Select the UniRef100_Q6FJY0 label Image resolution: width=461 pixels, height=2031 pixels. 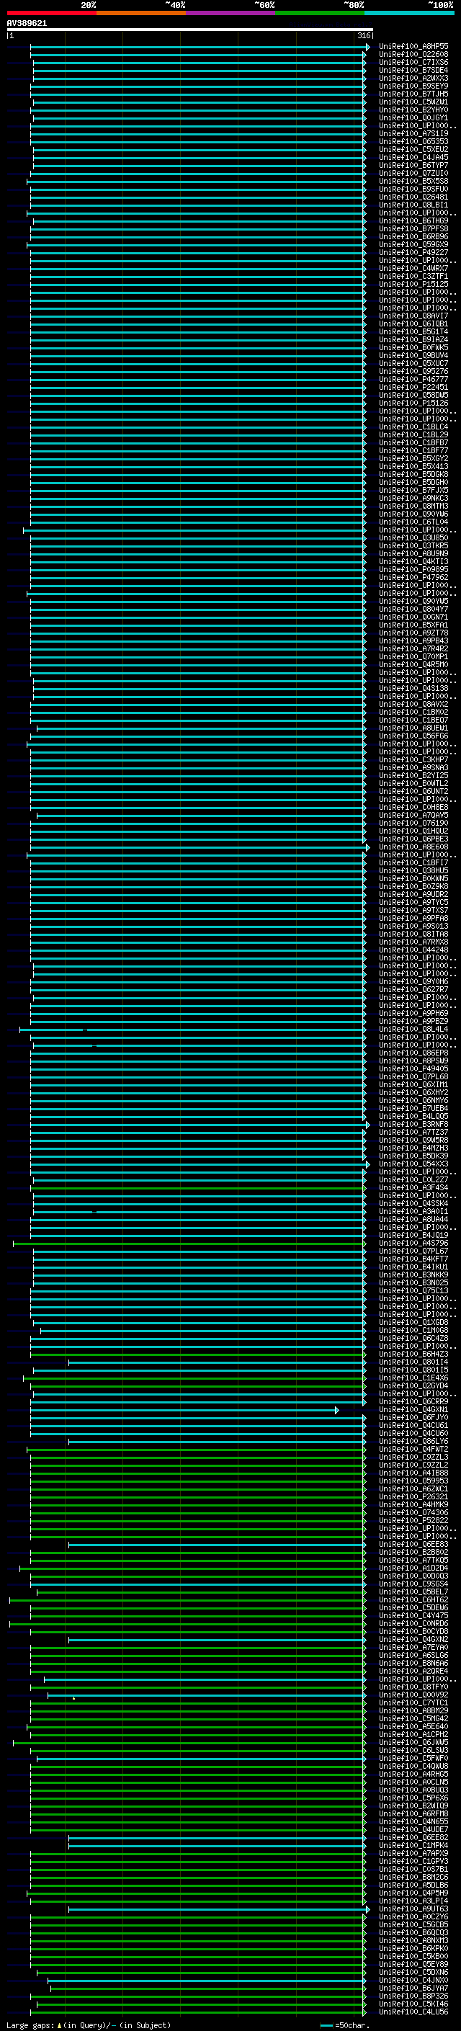point(413,1418)
